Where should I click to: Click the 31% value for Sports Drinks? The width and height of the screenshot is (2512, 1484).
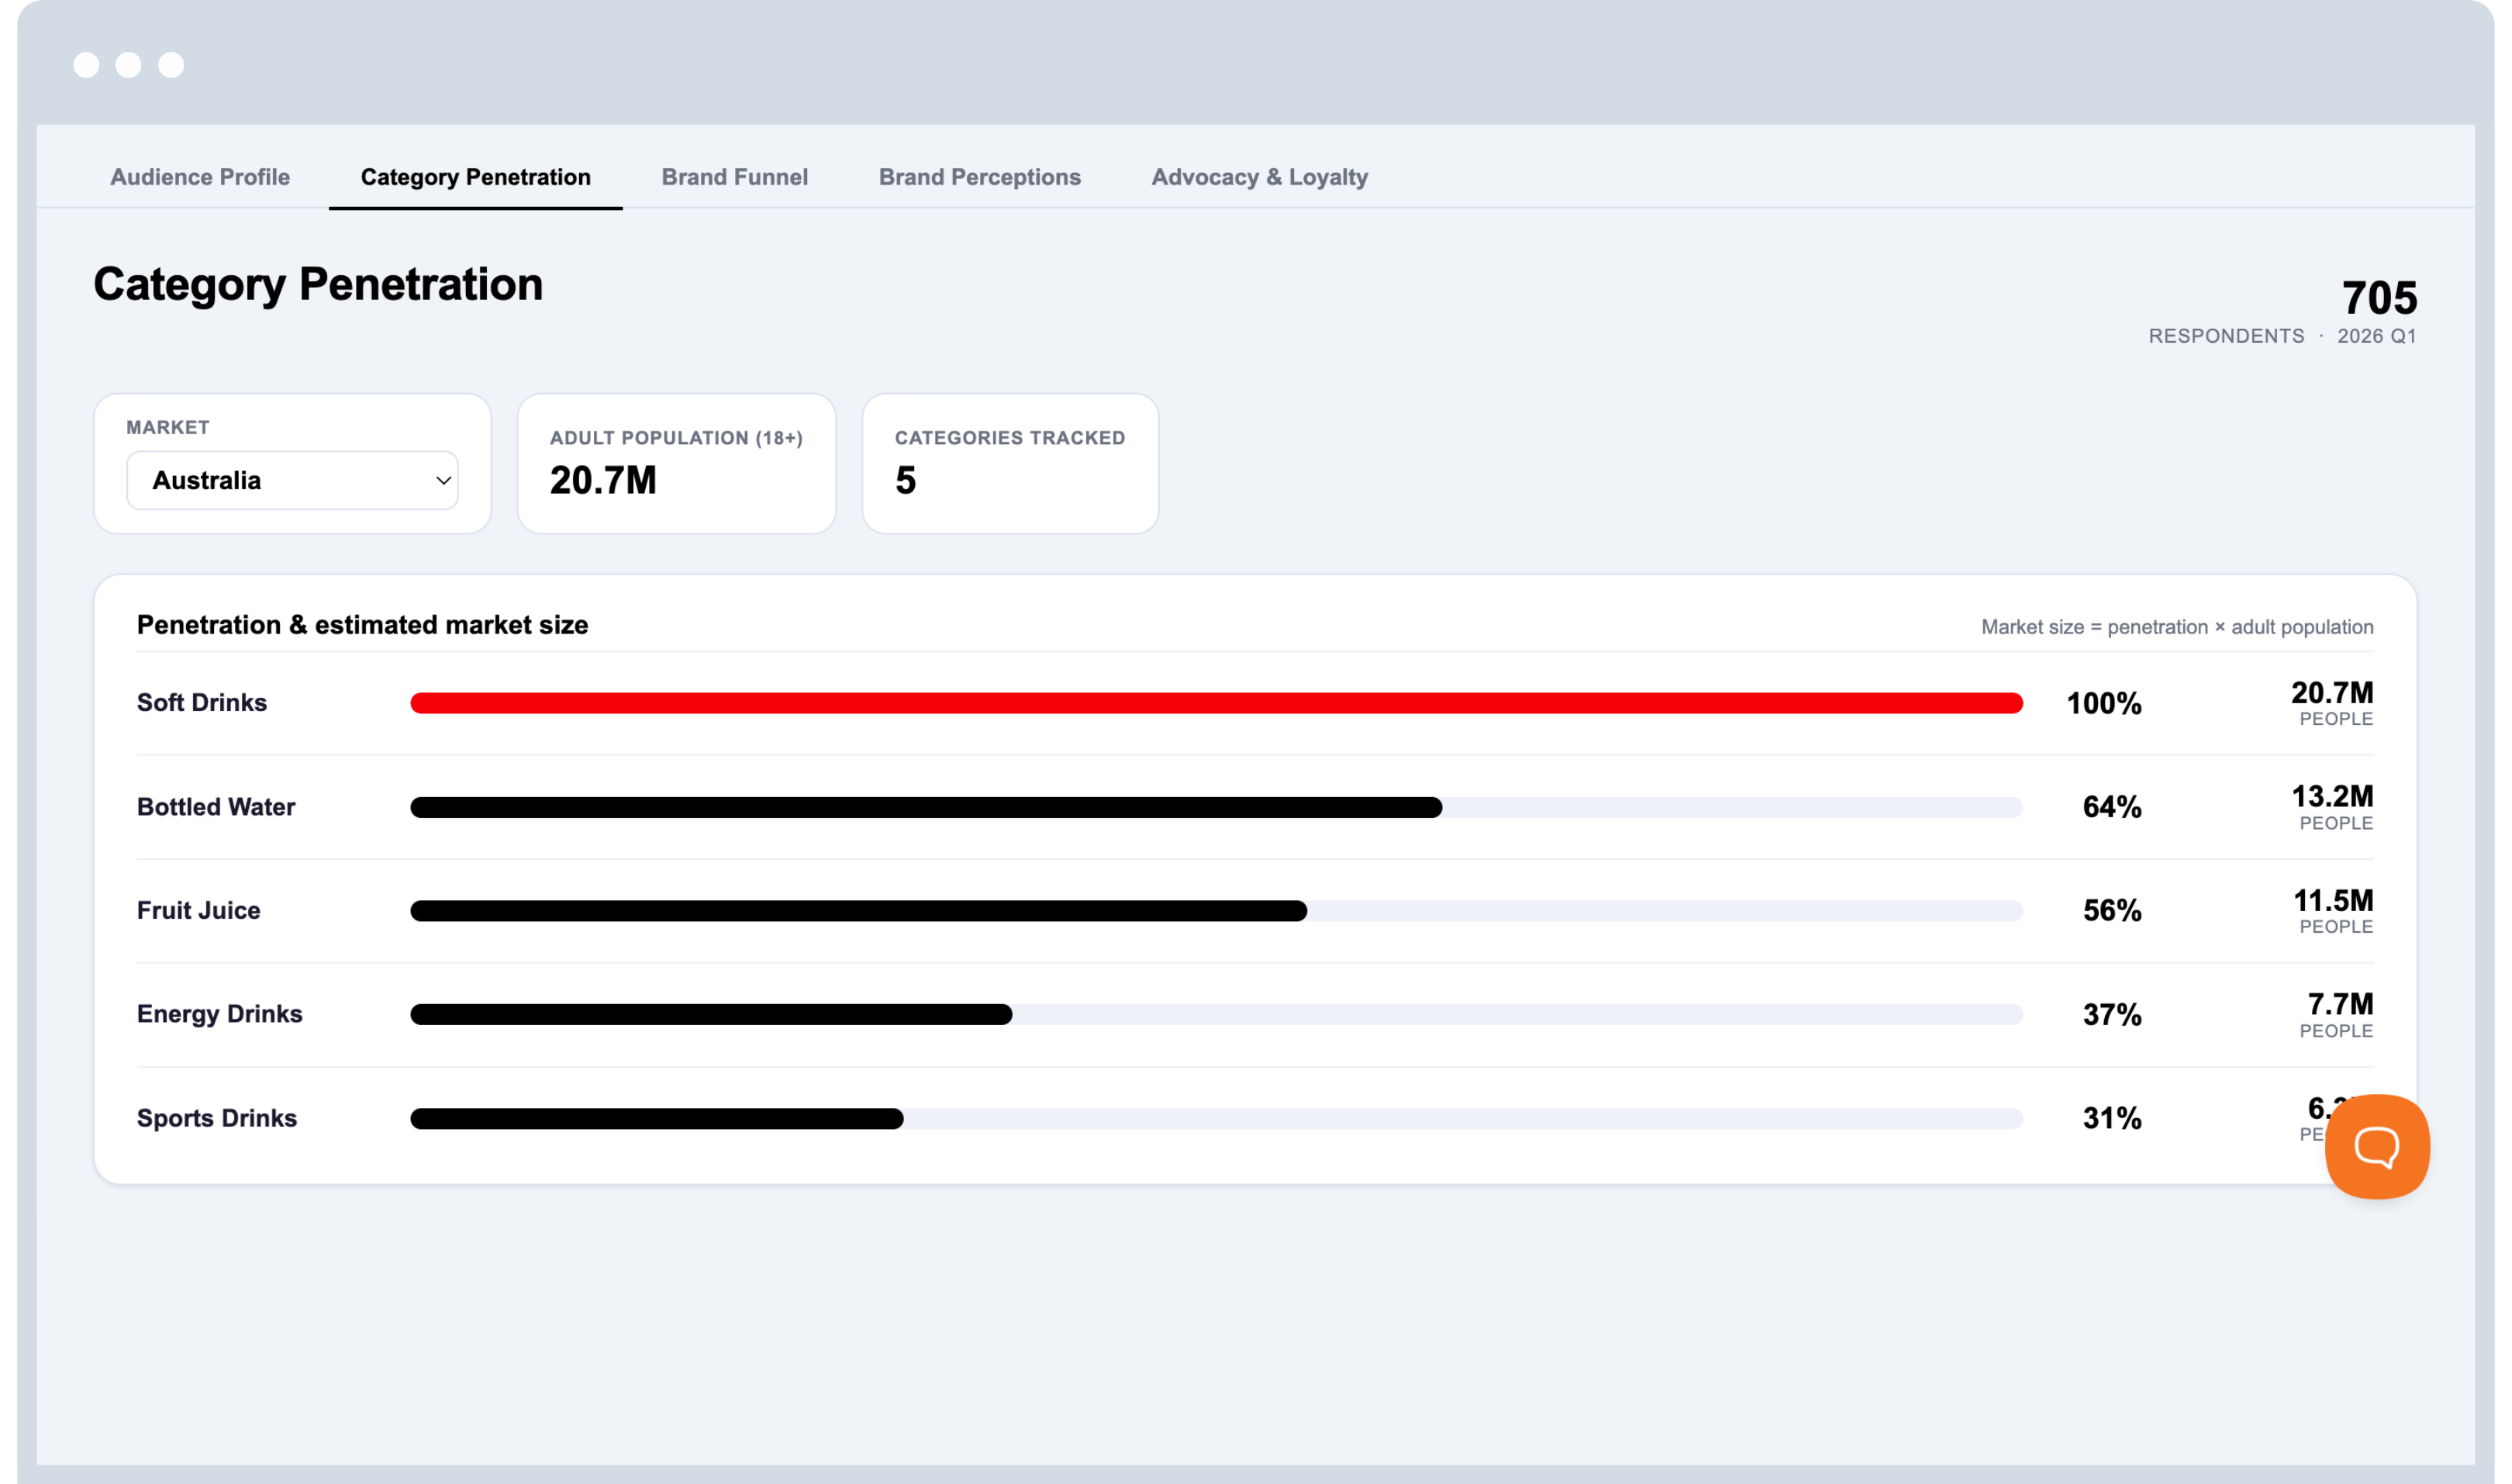2111,1118
